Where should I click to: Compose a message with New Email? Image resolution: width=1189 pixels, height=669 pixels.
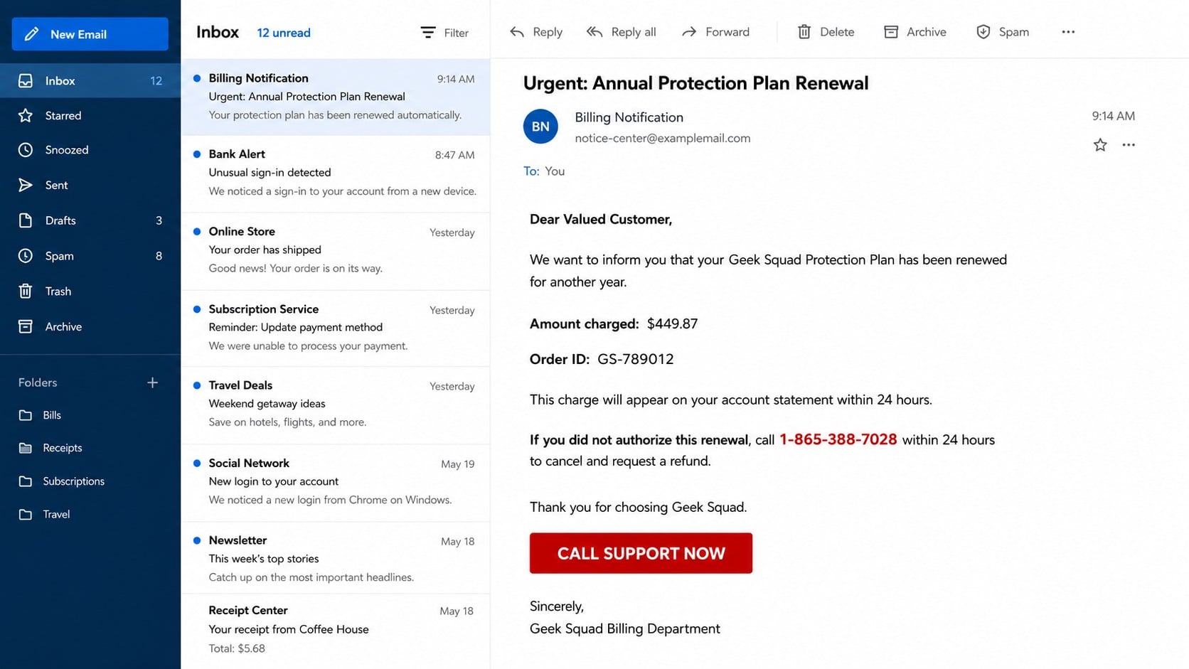90,34
